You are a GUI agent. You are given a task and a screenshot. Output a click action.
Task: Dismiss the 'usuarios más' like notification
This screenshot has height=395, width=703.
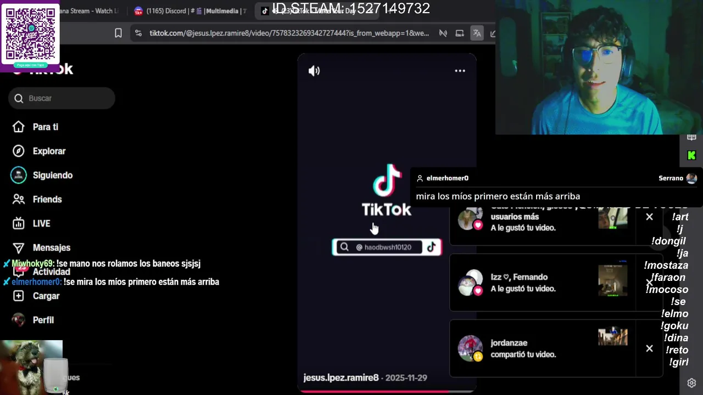[x=649, y=217]
